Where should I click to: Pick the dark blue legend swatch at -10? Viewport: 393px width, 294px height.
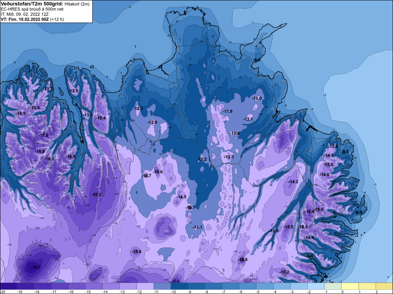click(x=180, y=286)
